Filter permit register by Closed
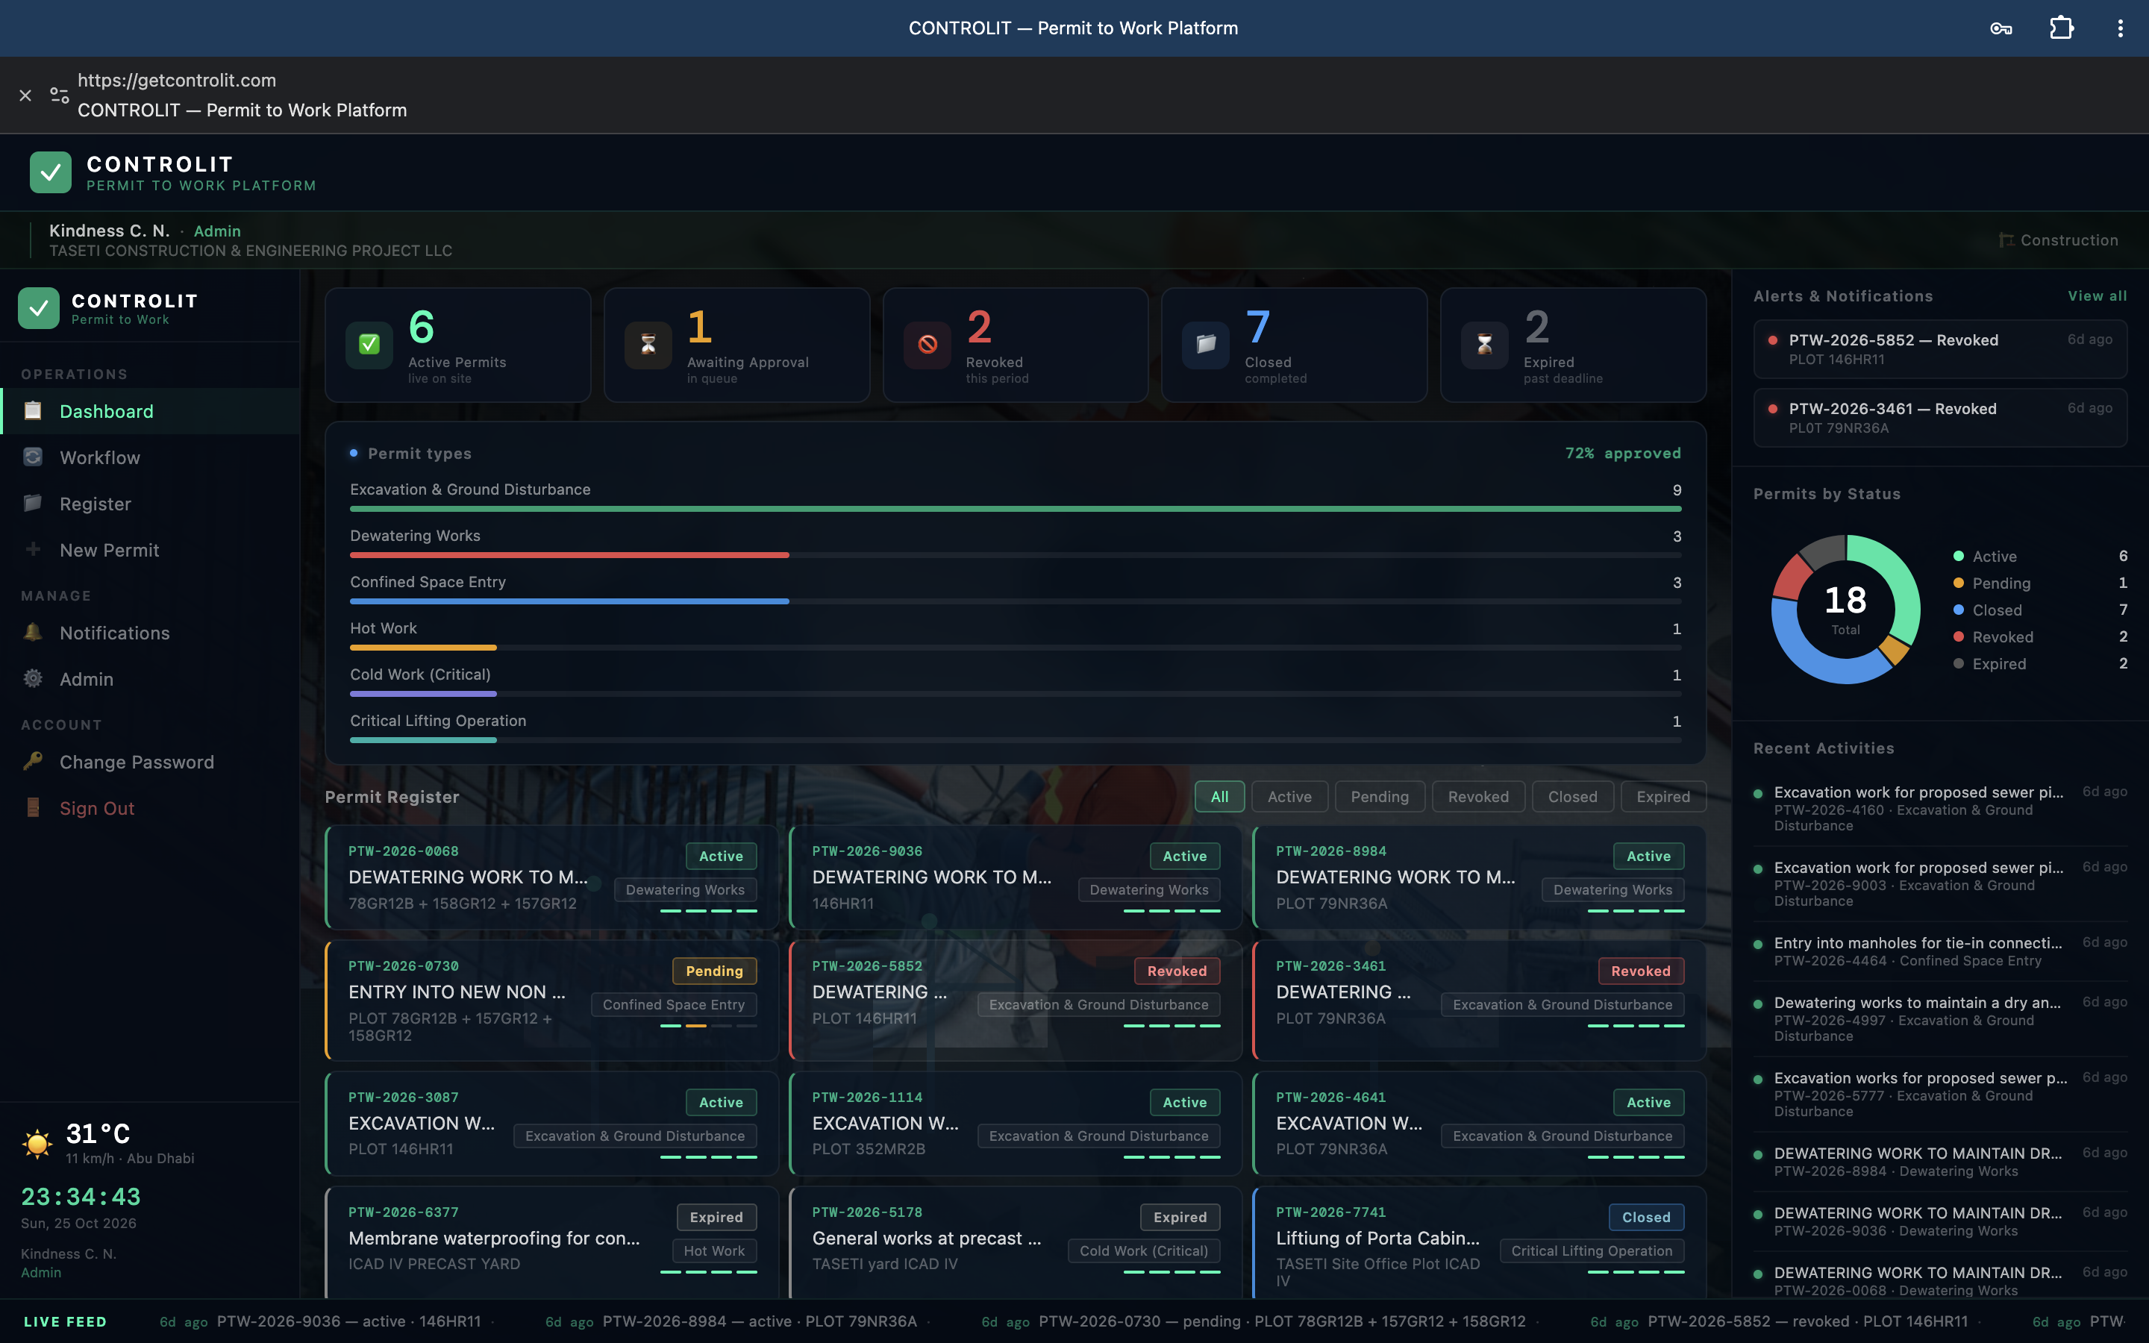Viewport: 2149px width, 1343px height. tap(1573, 797)
